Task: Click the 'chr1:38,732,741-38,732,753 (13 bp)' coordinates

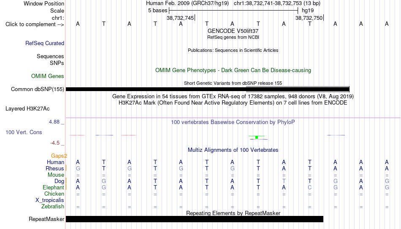Action: coord(277,3)
